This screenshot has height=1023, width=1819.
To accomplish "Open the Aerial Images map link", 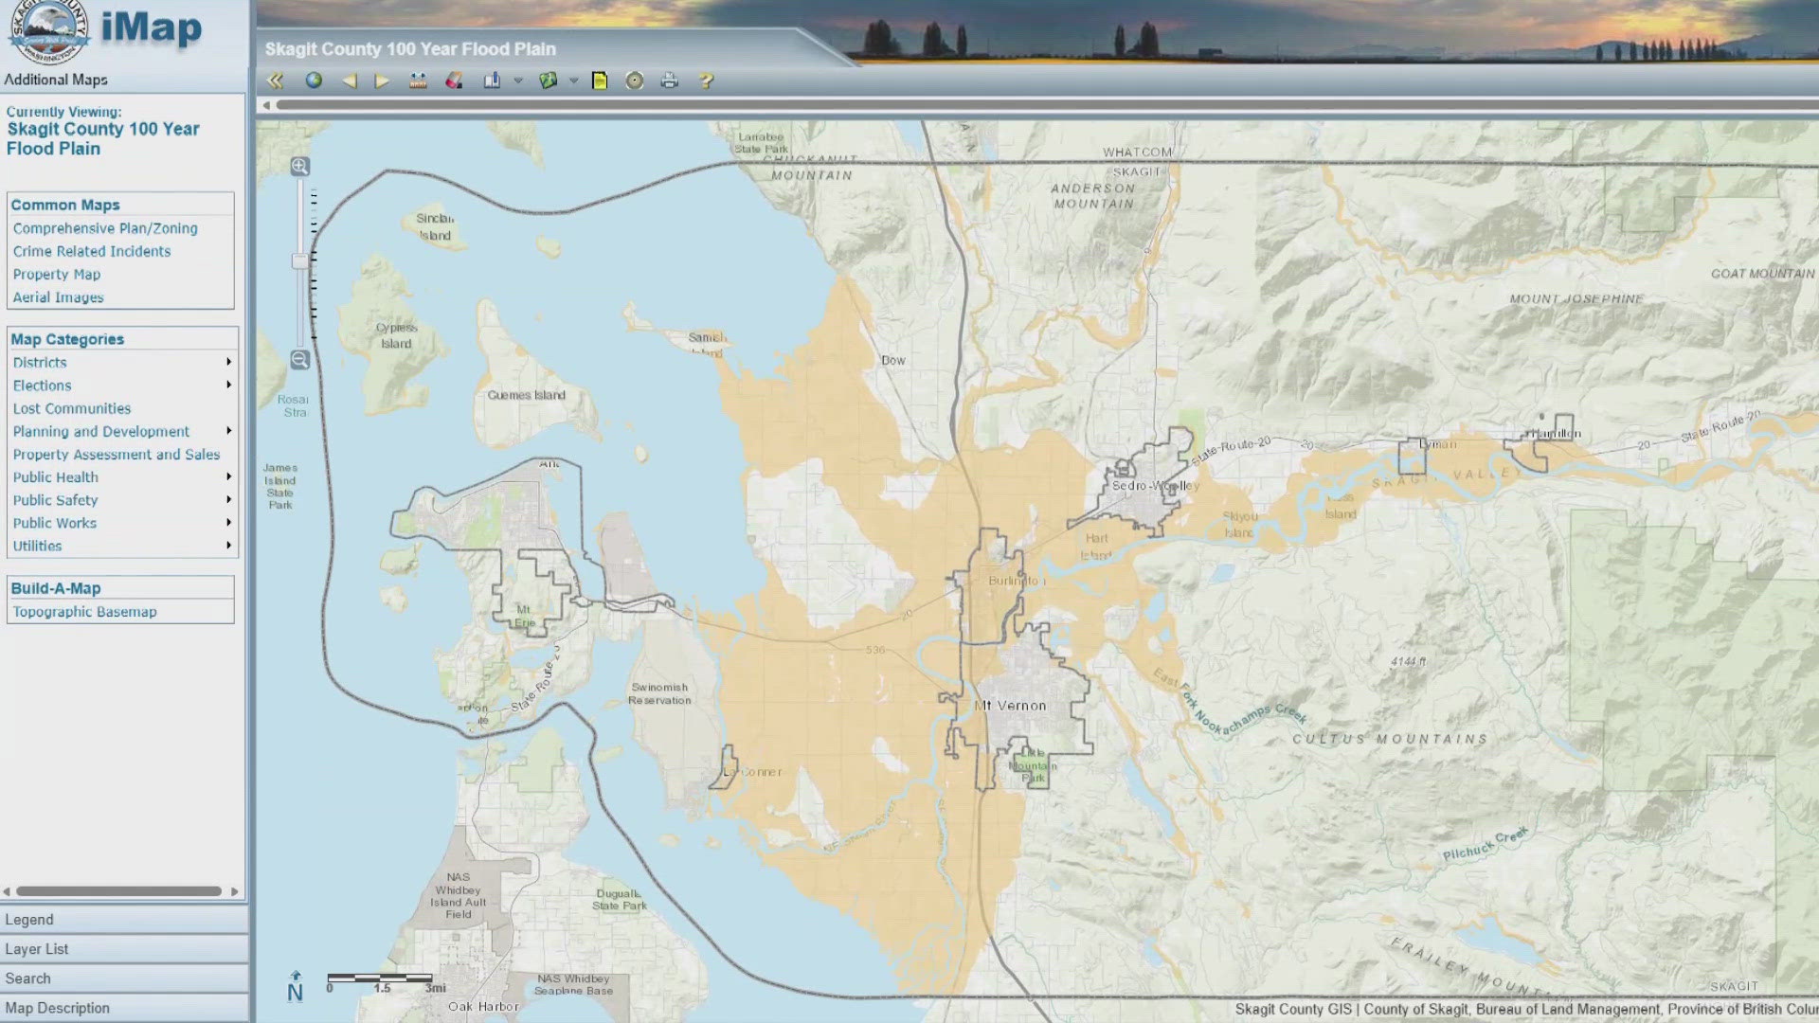I will pos(58,296).
